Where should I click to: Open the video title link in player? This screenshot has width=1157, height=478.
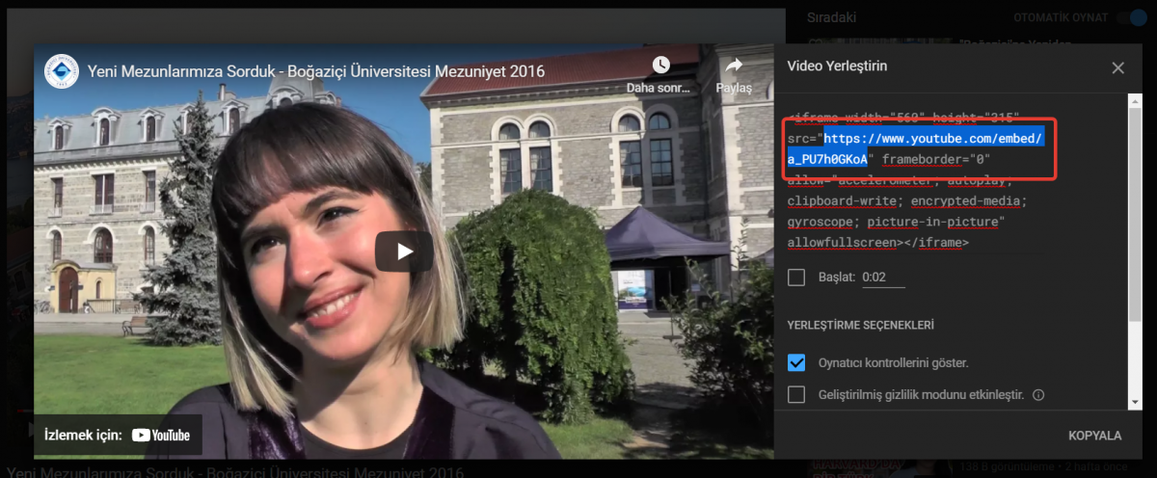[x=315, y=71]
